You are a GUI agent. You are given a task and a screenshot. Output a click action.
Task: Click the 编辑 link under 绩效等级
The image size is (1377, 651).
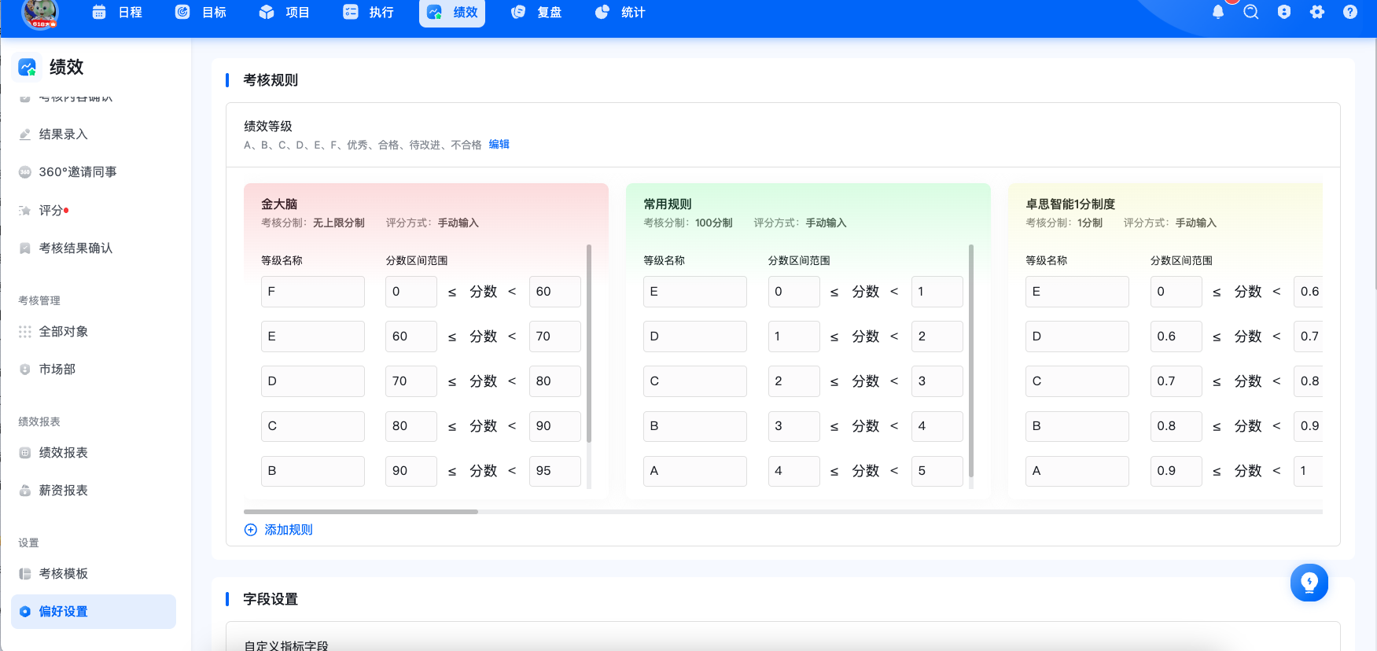tap(499, 145)
